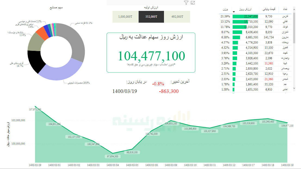Select the فولاد row in the table

click(x=284, y=27)
